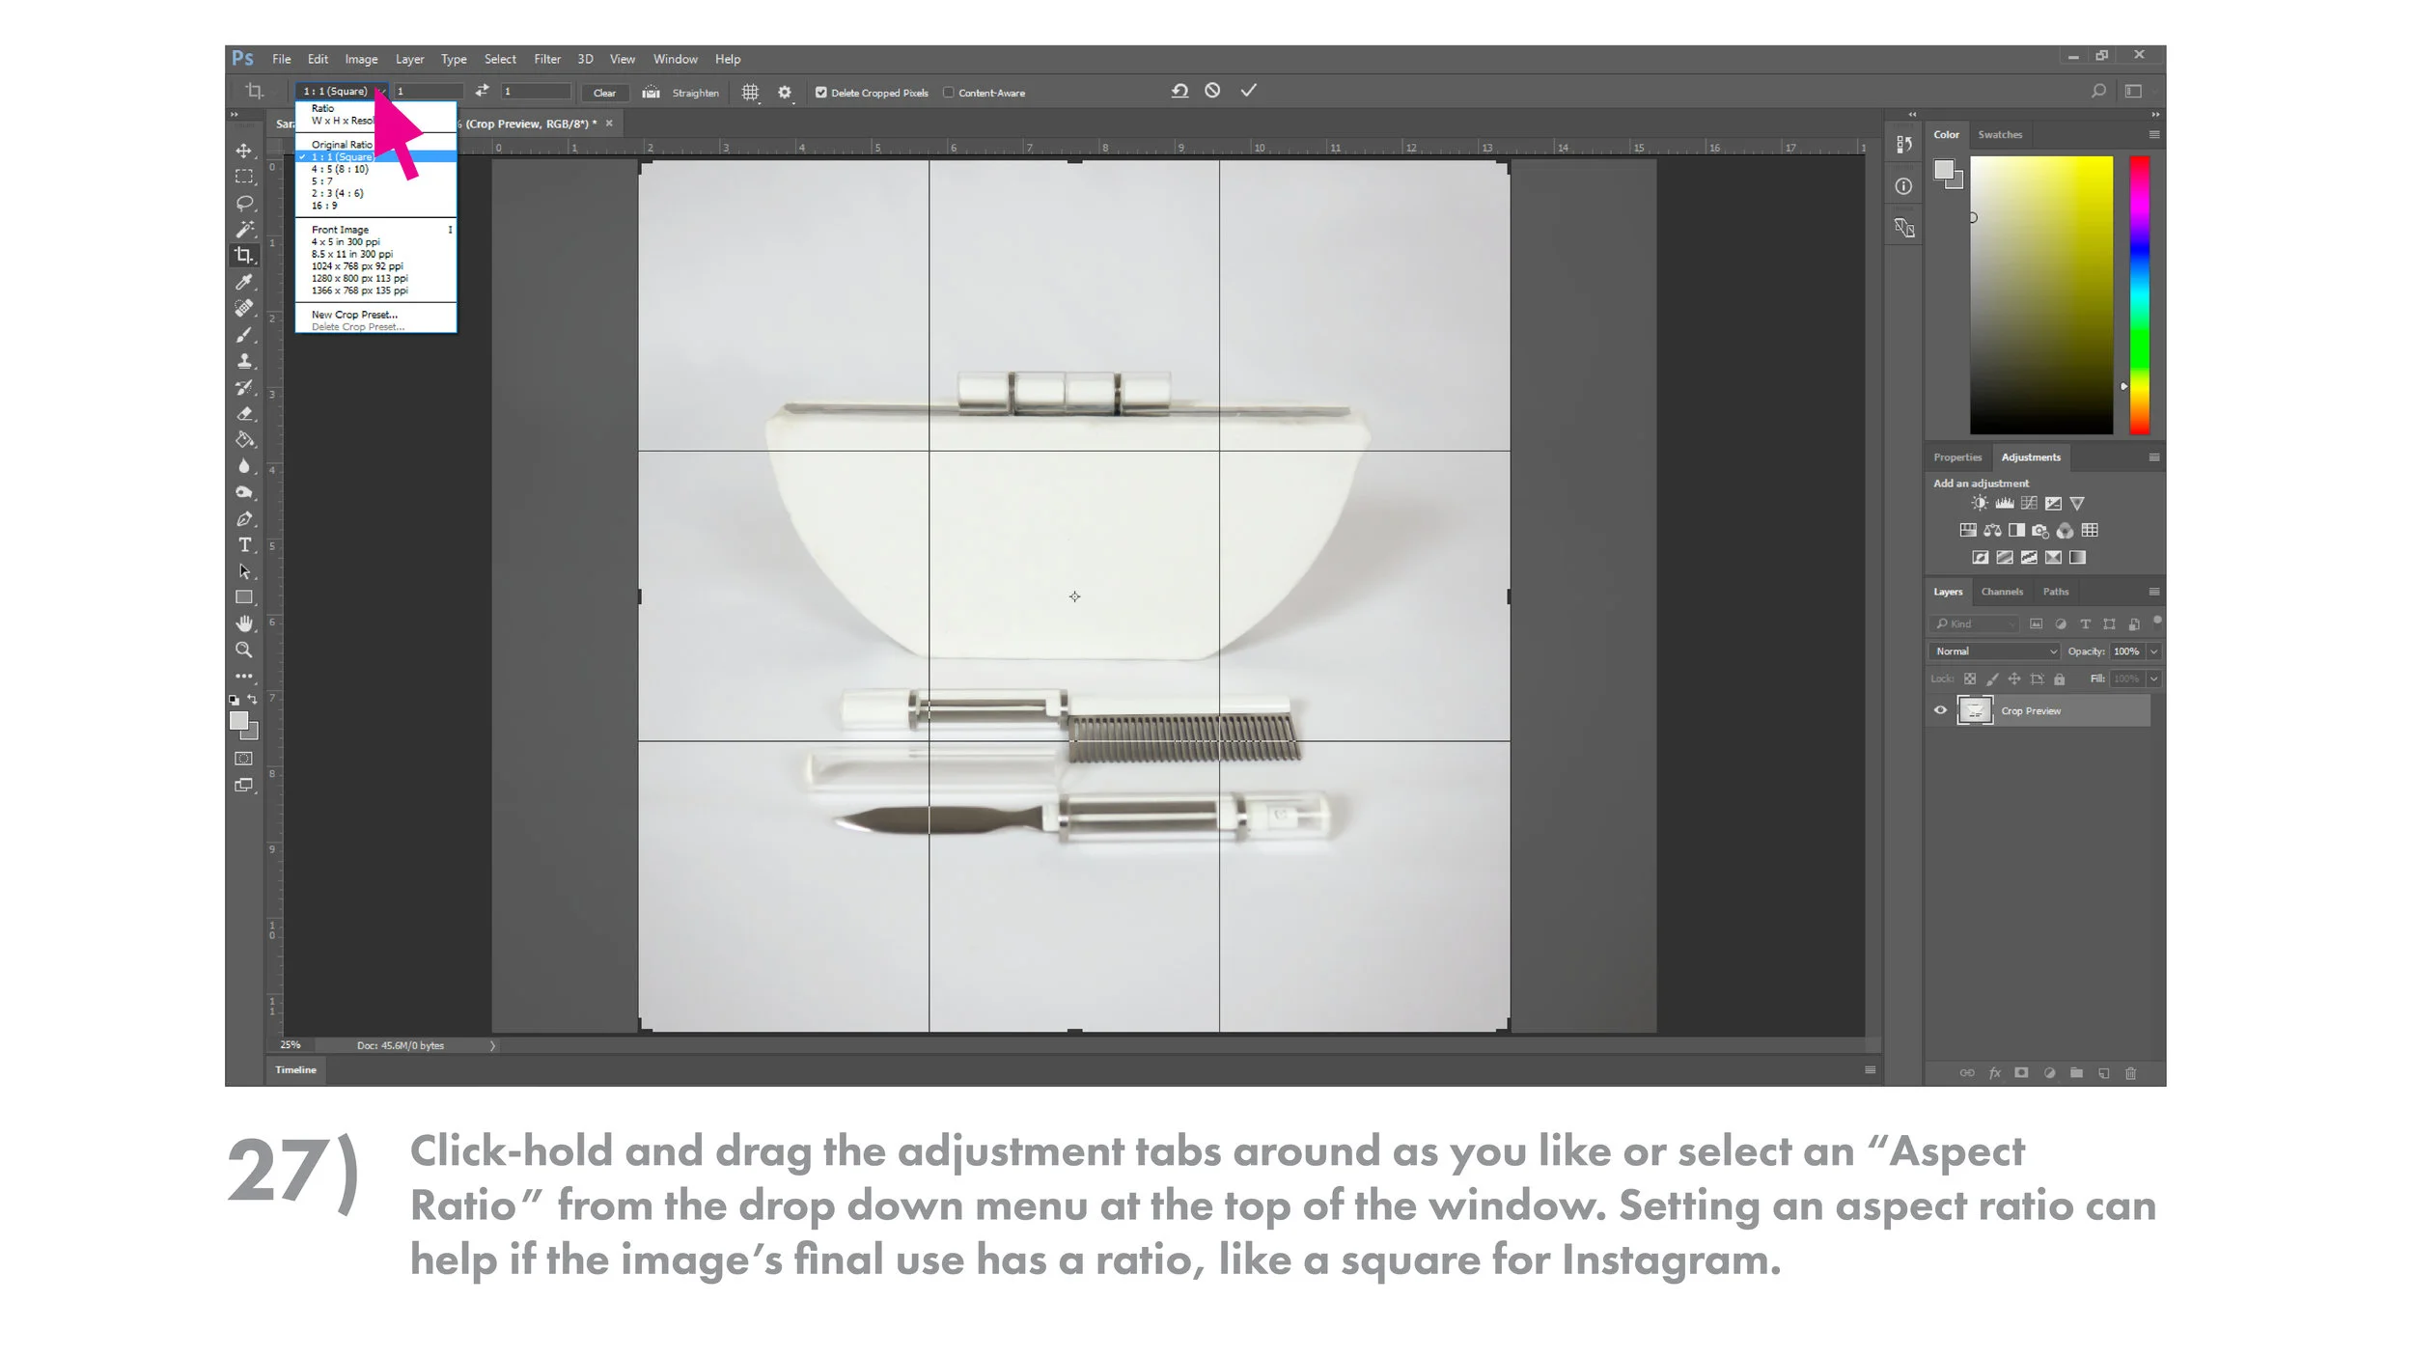2413x1357 pixels.
Task: Open the Color panel menu
Action: (x=2153, y=135)
